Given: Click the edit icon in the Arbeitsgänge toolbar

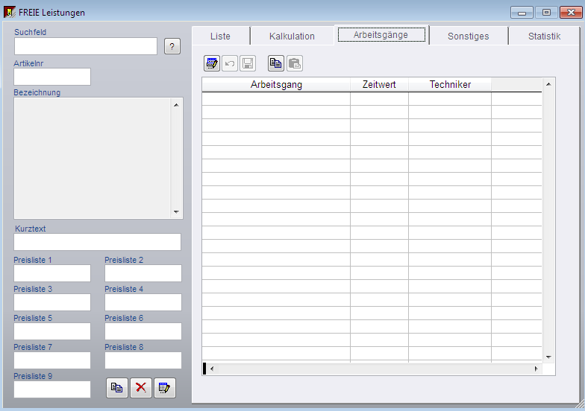Looking at the screenshot, I should point(211,63).
